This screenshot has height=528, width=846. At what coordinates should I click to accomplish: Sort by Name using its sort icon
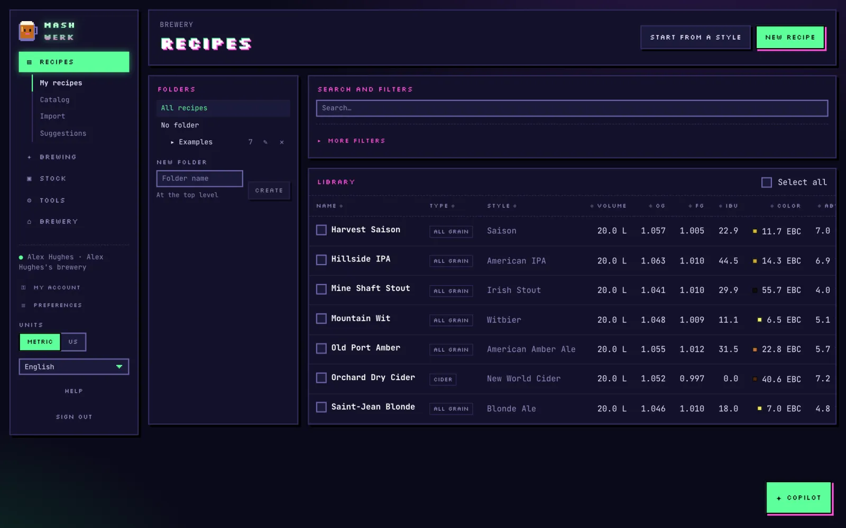coord(341,206)
